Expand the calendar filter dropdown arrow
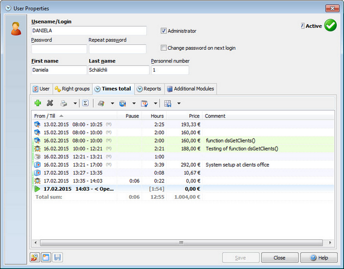Image resolution: width=344 pixels, height=269 pixels. 155,103
